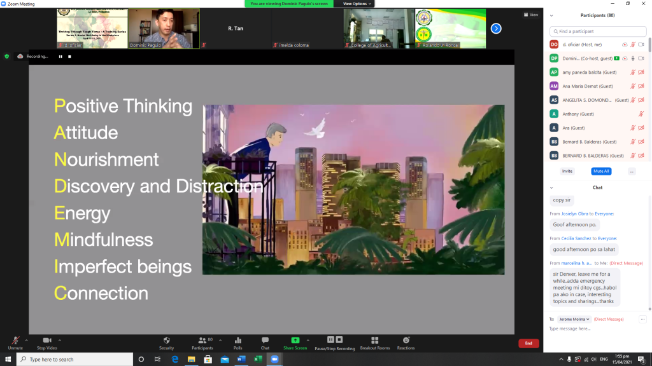Viewport: 652px width, 366px height.
Task: Open participants options arrow in toolbar
Action: (220, 341)
